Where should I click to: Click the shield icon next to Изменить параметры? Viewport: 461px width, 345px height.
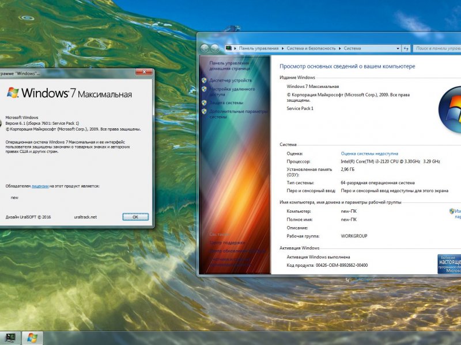pos(452,211)
